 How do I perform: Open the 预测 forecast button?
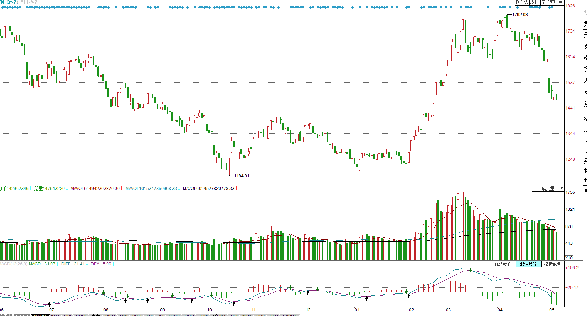(552, 2)
